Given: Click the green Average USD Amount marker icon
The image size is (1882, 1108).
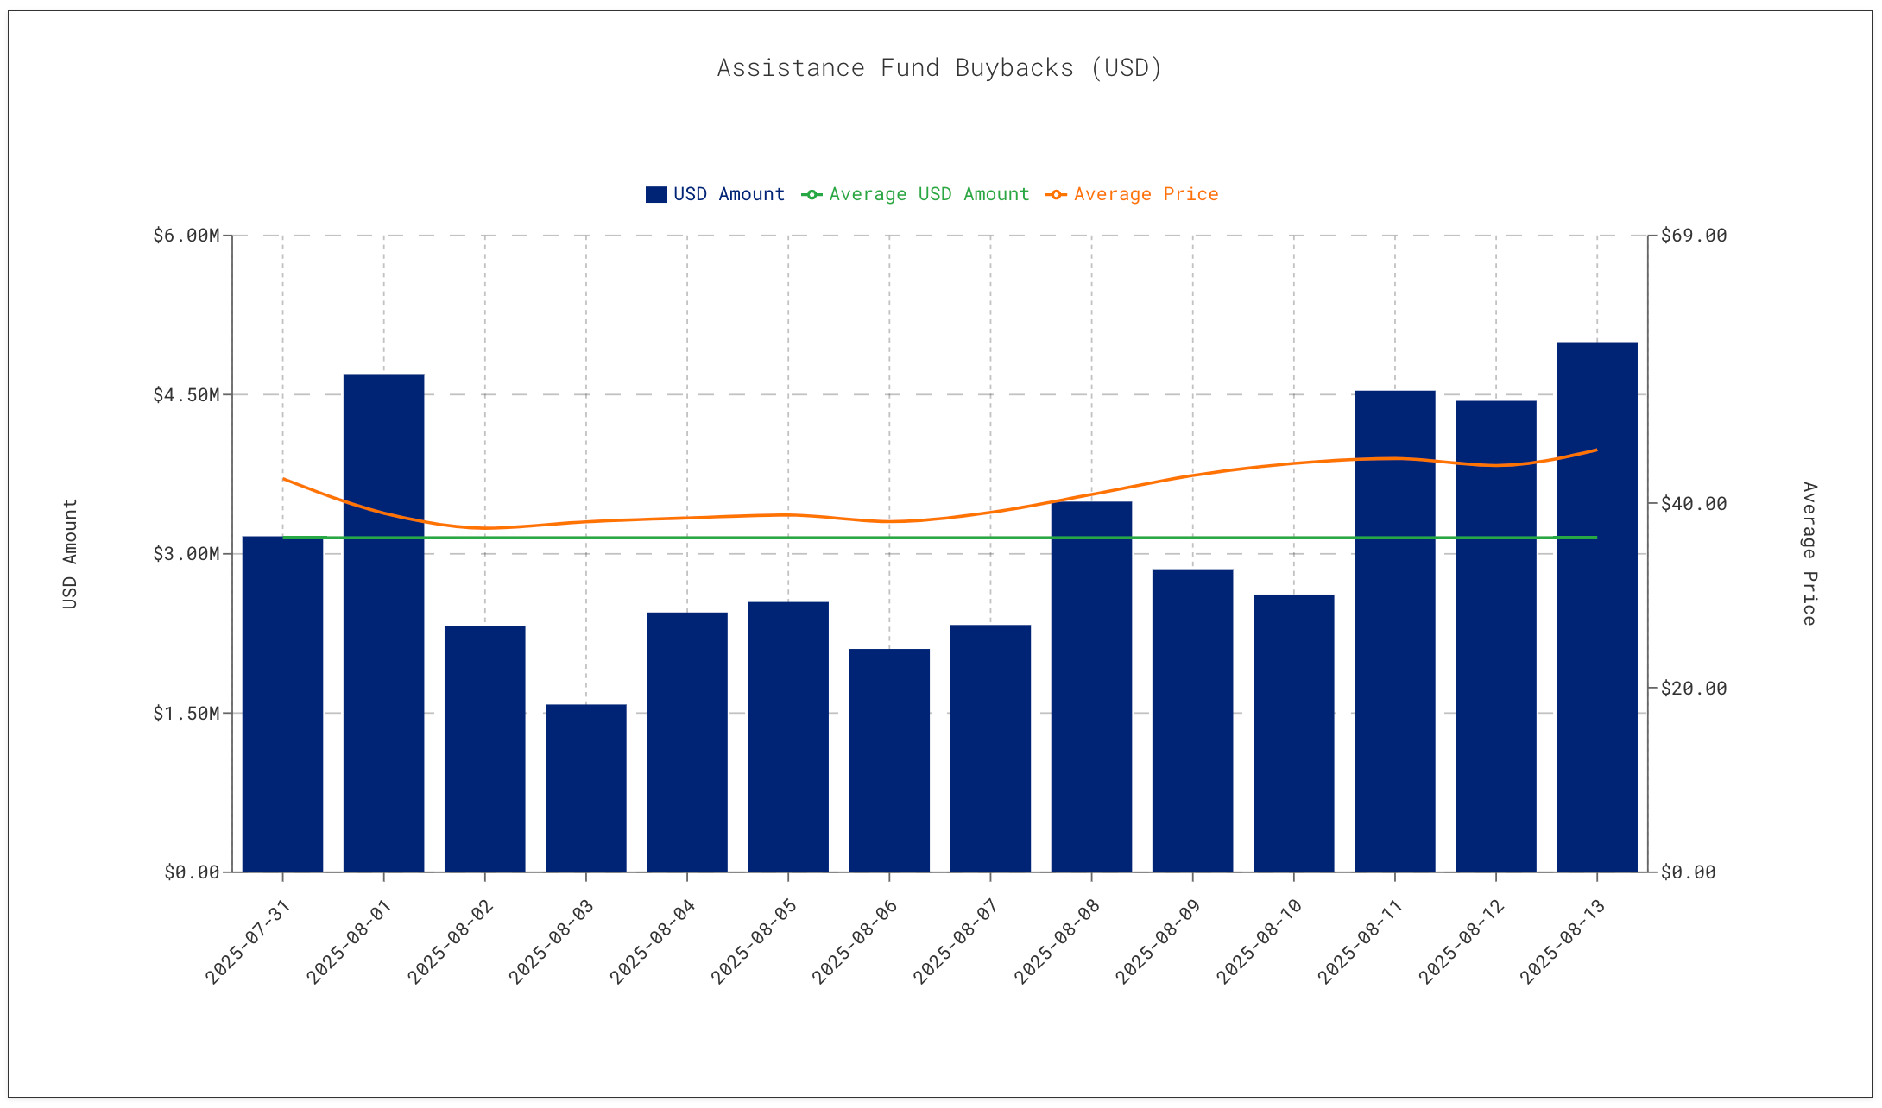Looking at the screenshot, I should pyautogui.click(x=812, y=194).
